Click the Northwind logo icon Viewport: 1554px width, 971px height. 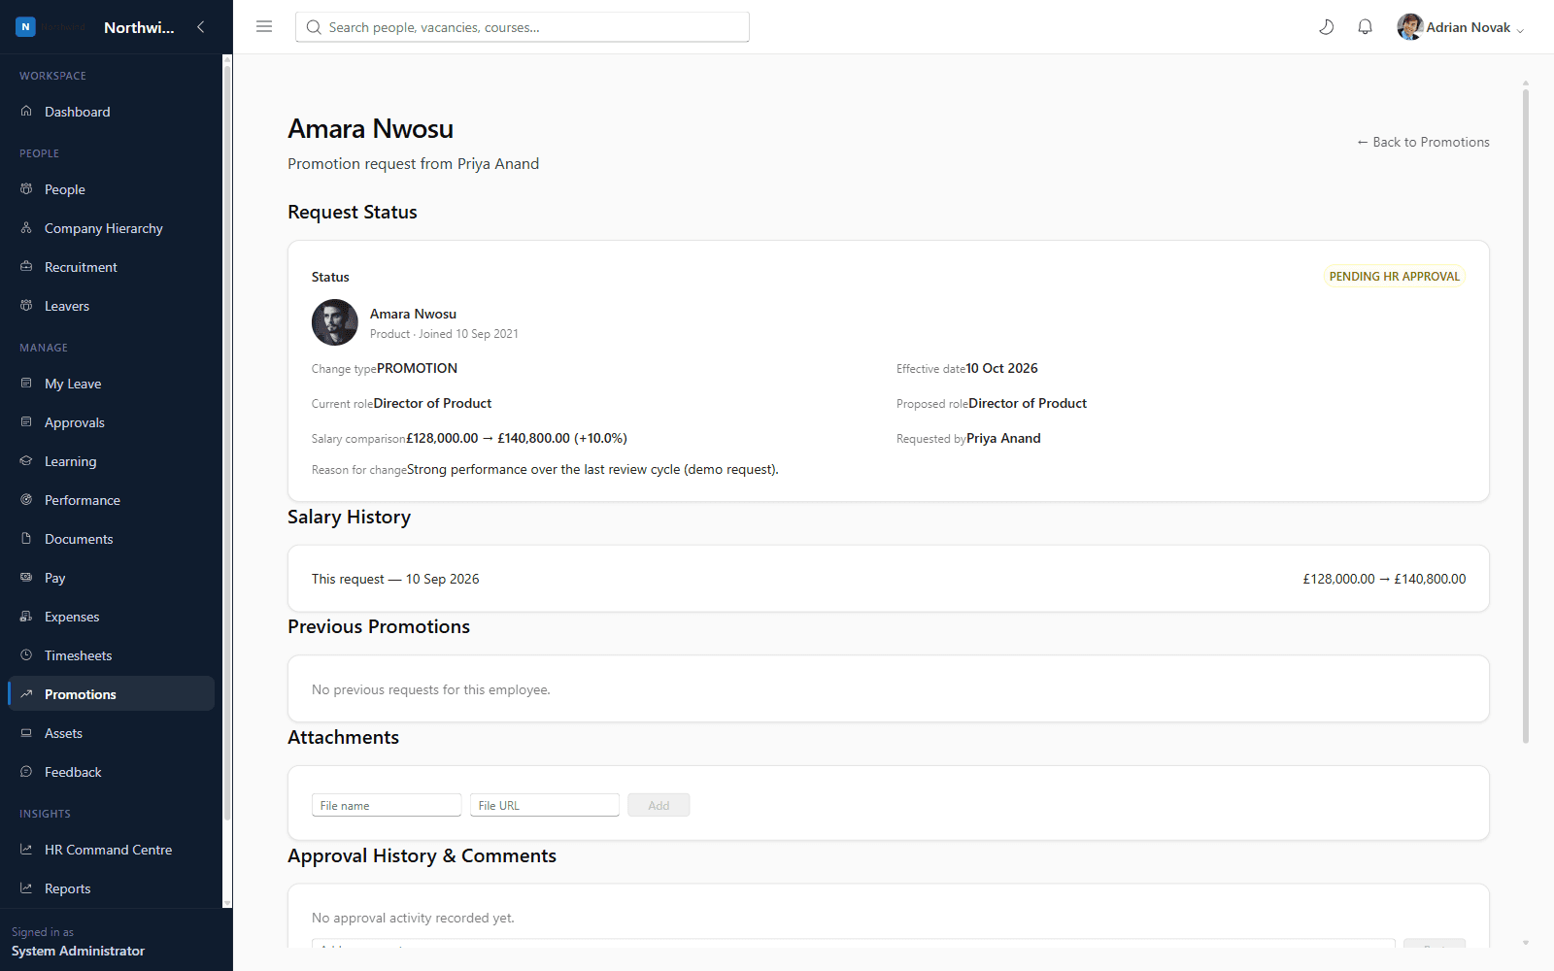click(x=26, y=27)
